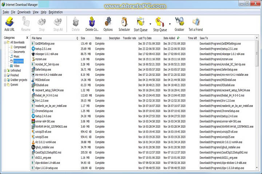Open Options gear icon
The width and height of the screenshot is (262, 174).
point(108,22)
